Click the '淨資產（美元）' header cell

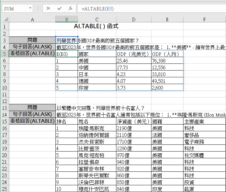(x=134, y=121)
